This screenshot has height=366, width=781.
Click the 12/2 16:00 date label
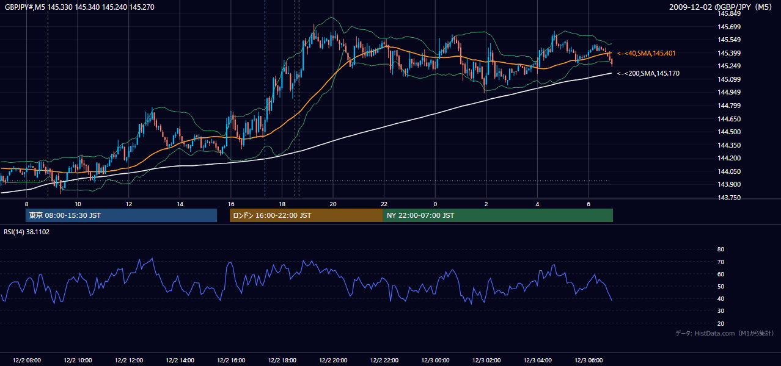231,361
